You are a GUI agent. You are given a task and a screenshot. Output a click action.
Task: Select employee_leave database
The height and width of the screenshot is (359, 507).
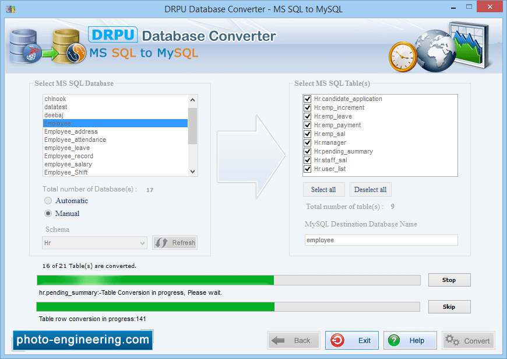(x=115, y=148)
